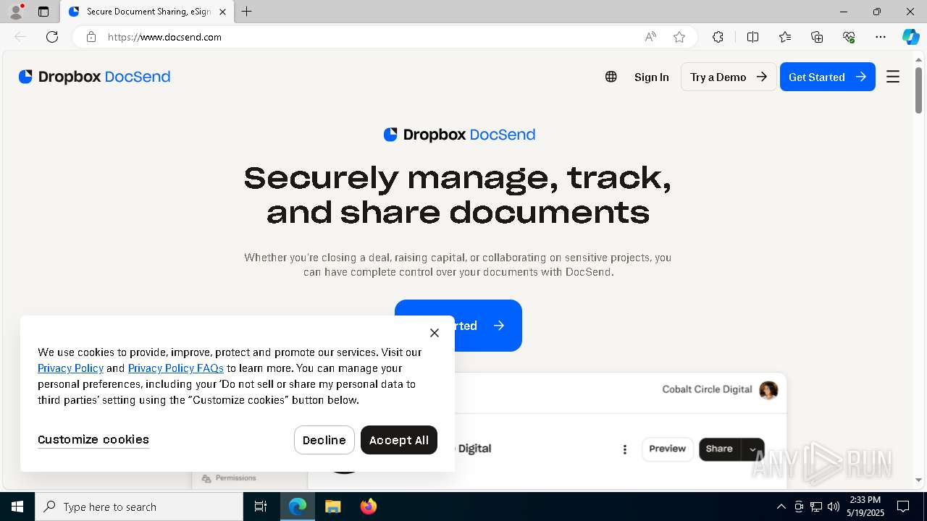Image resolution: width=927 pixels, height=521 pixels.
Task: Open the three-dot options in preview
Action: 625,449
